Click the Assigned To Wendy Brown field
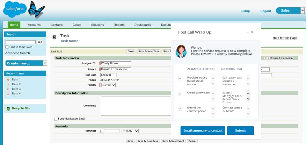306x145 pixels. pyautogui.click(x=115, y=63)
